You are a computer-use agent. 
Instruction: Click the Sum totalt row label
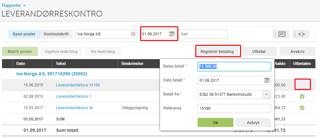[x=67, y=130]
